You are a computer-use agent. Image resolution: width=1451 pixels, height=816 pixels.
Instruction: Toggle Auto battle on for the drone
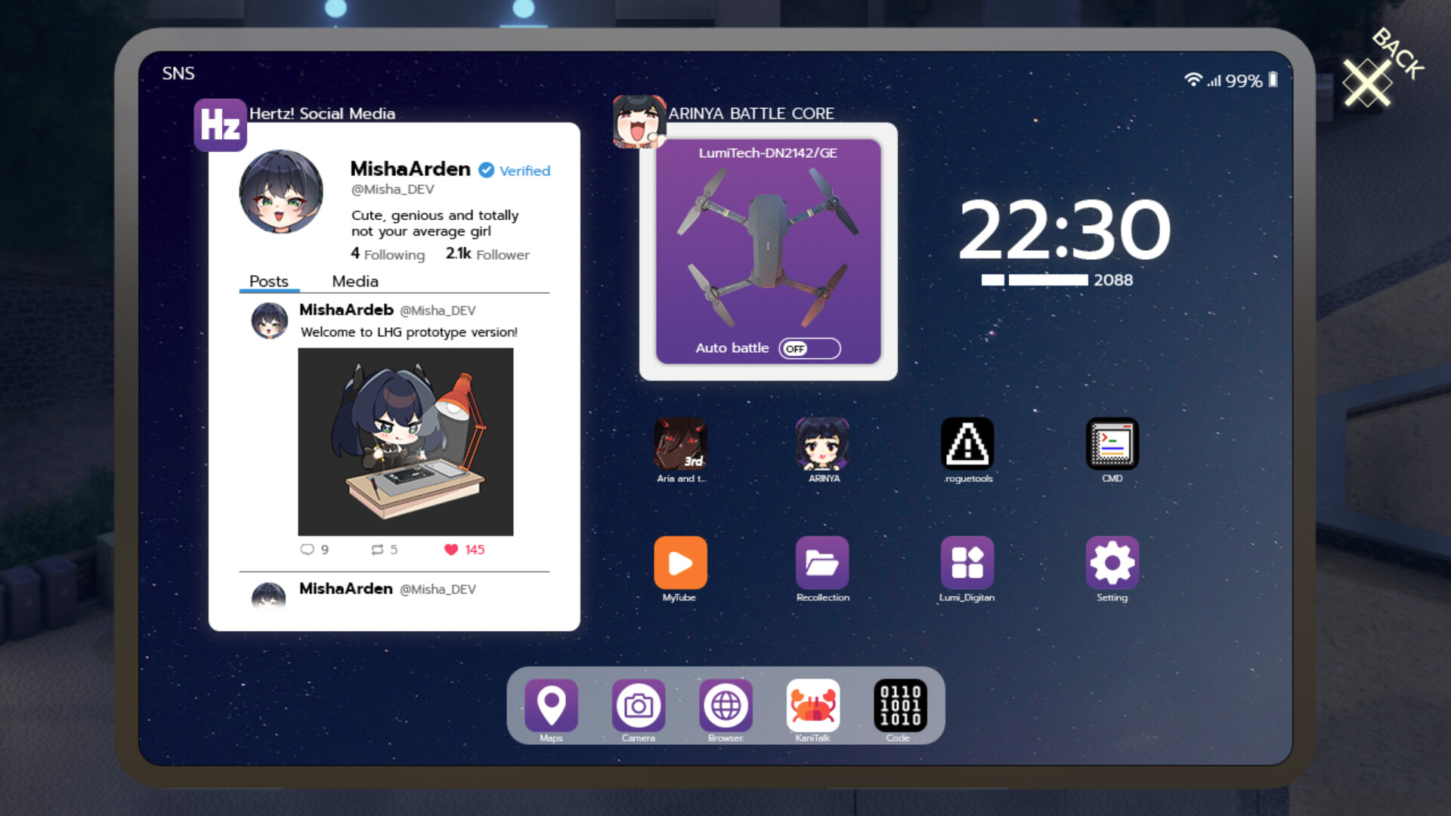click(809, 348)
